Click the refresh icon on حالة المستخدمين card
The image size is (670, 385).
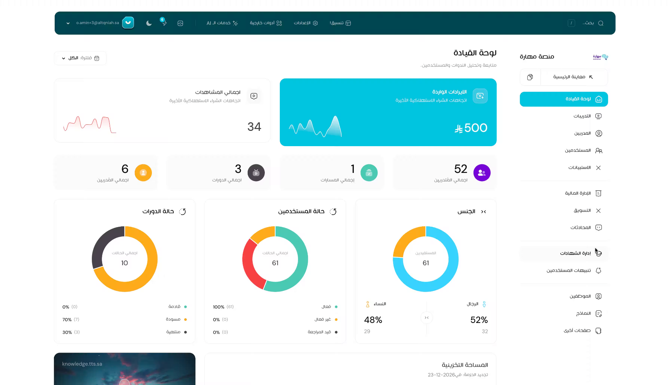coord(333,211)
